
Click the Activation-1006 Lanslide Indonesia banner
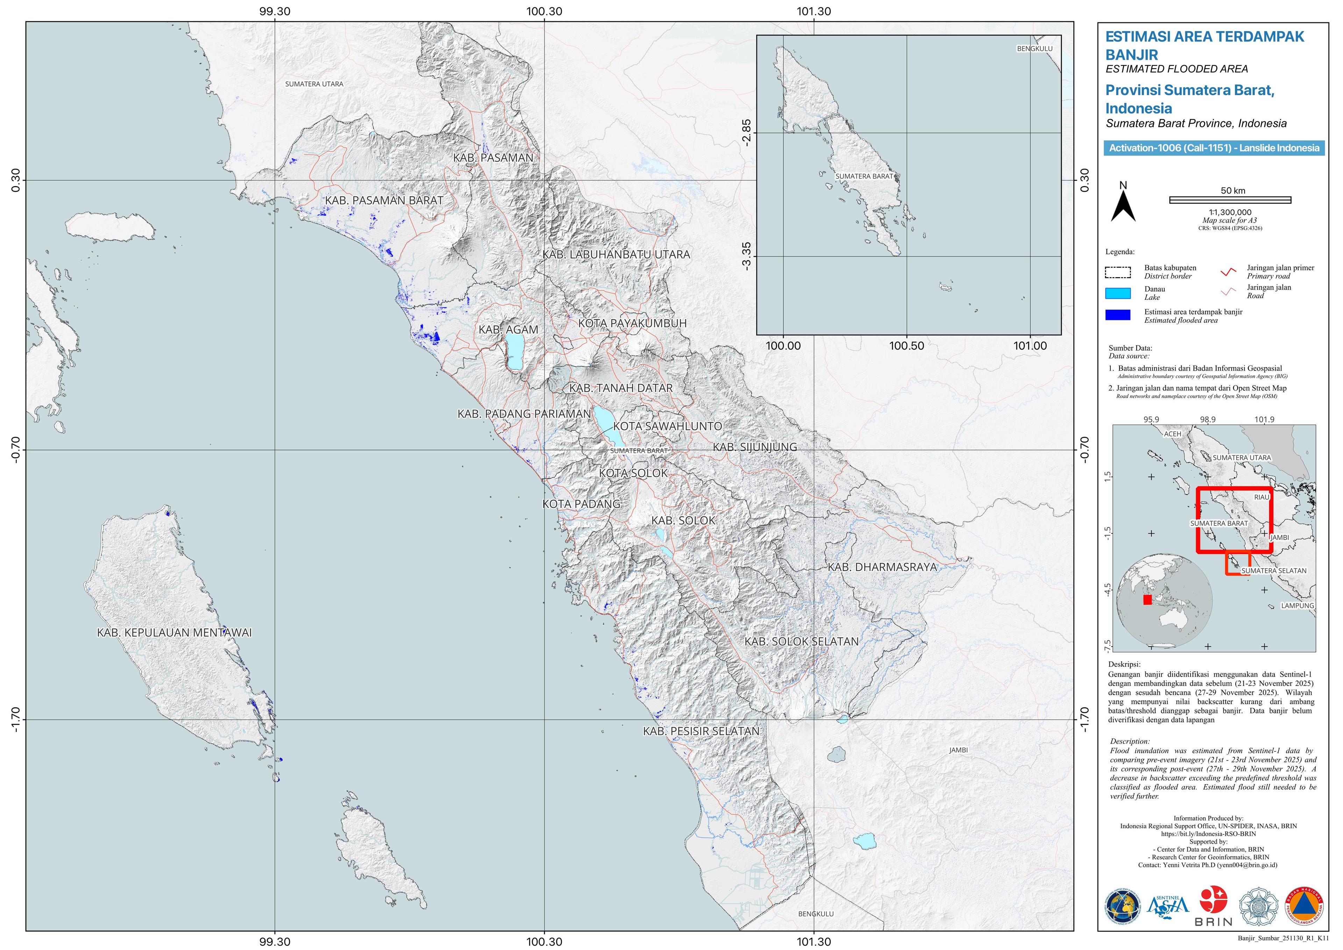1214,148
